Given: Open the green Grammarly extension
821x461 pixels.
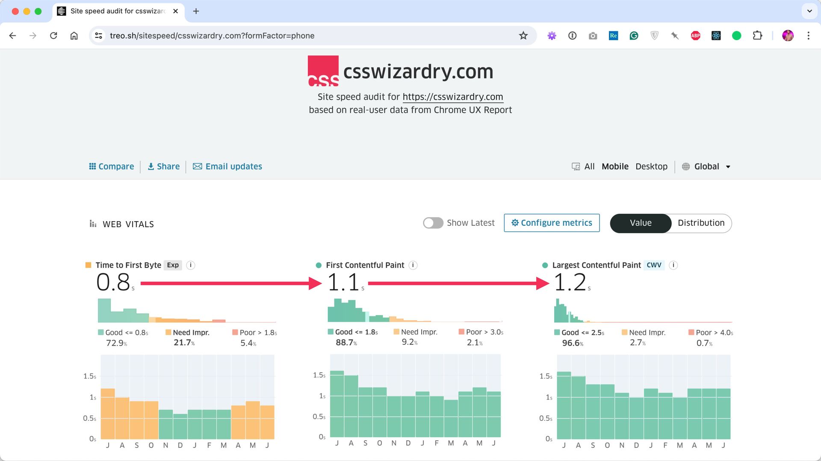Looking at the screenshot, I should tap(634, 36).
